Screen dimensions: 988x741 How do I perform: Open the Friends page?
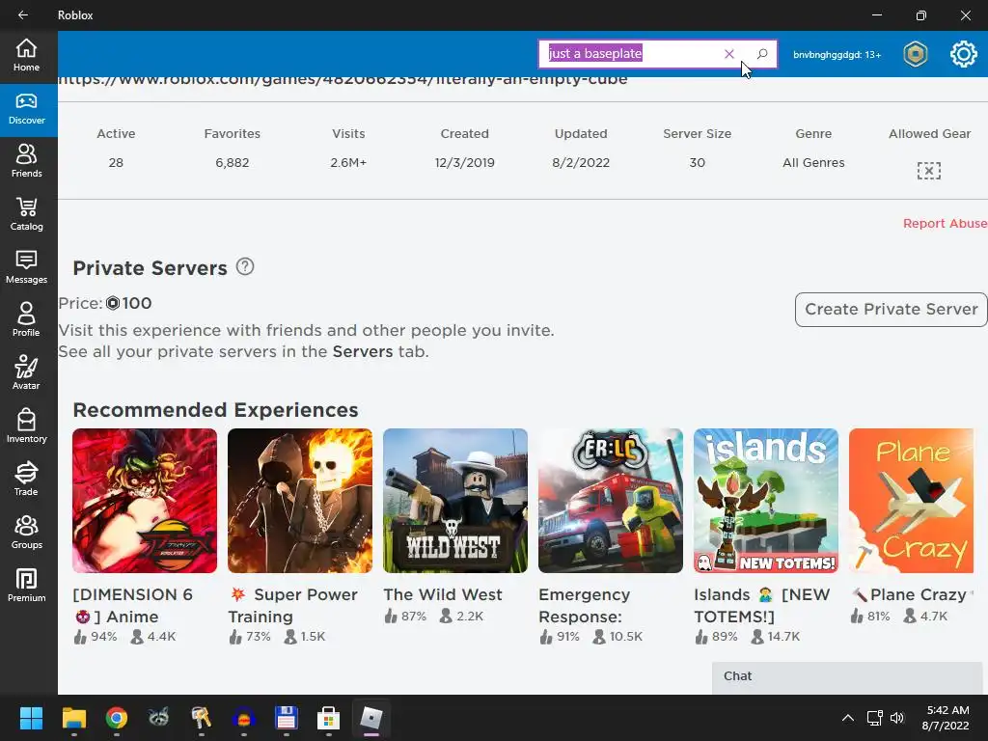[x=26, y=161]
